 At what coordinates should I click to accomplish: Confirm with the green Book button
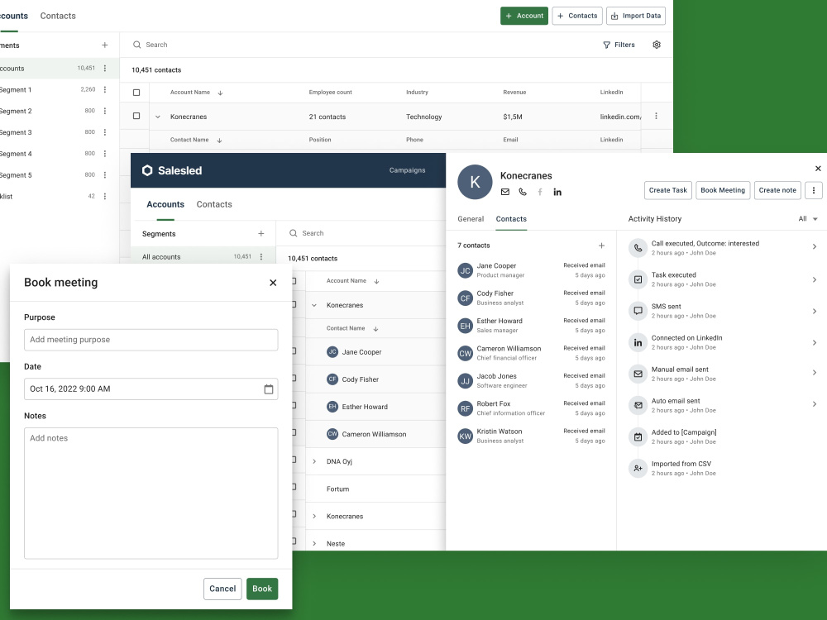tap(262, 589)
